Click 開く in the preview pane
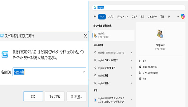This screenshot has width=188, height=107. [144, 61]
